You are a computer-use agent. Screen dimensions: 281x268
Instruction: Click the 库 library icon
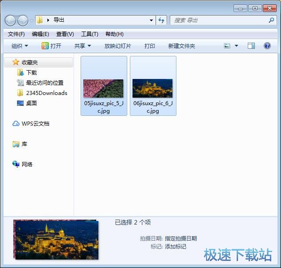pos(16,144)
